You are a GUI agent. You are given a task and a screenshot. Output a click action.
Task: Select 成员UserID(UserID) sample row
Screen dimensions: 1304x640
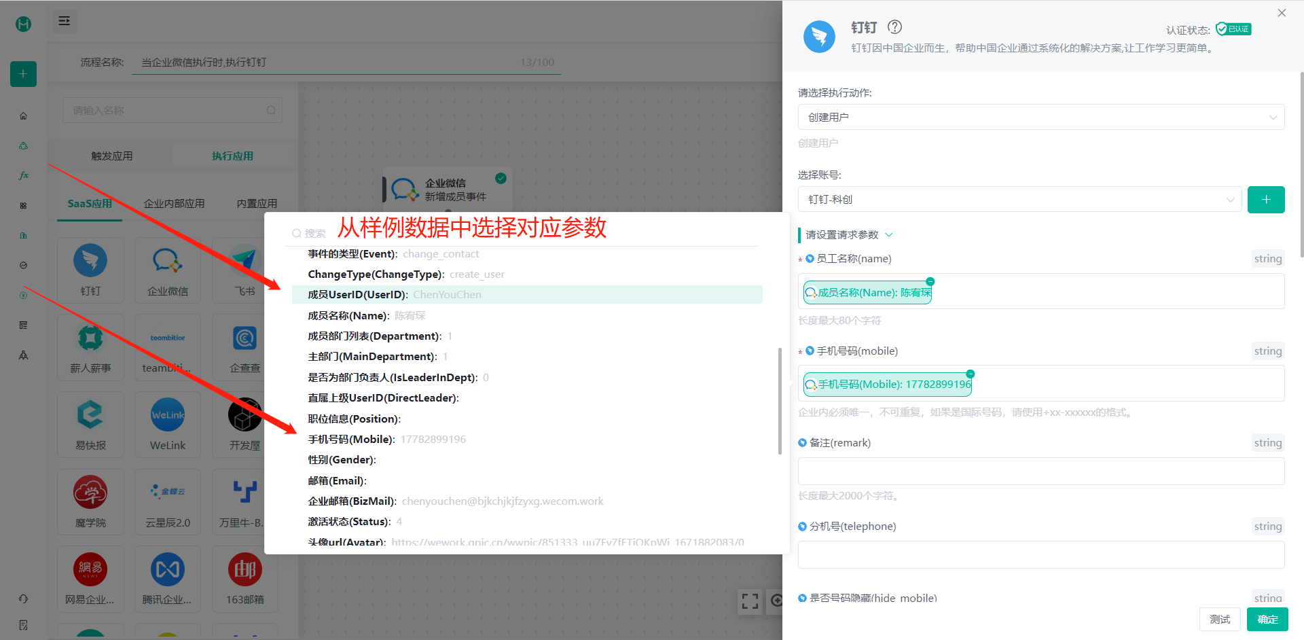(x=527, y=295)
